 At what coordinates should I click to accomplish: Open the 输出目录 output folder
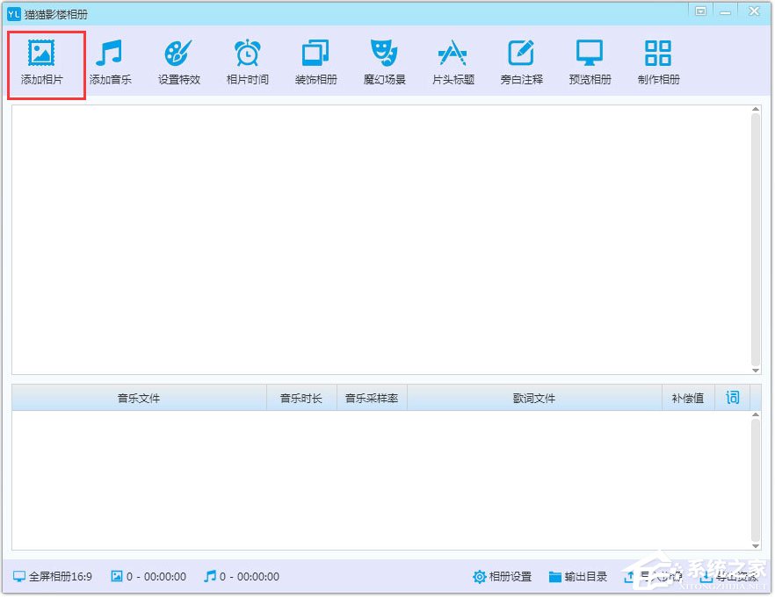pyautogui.click(x=577, y=577)
